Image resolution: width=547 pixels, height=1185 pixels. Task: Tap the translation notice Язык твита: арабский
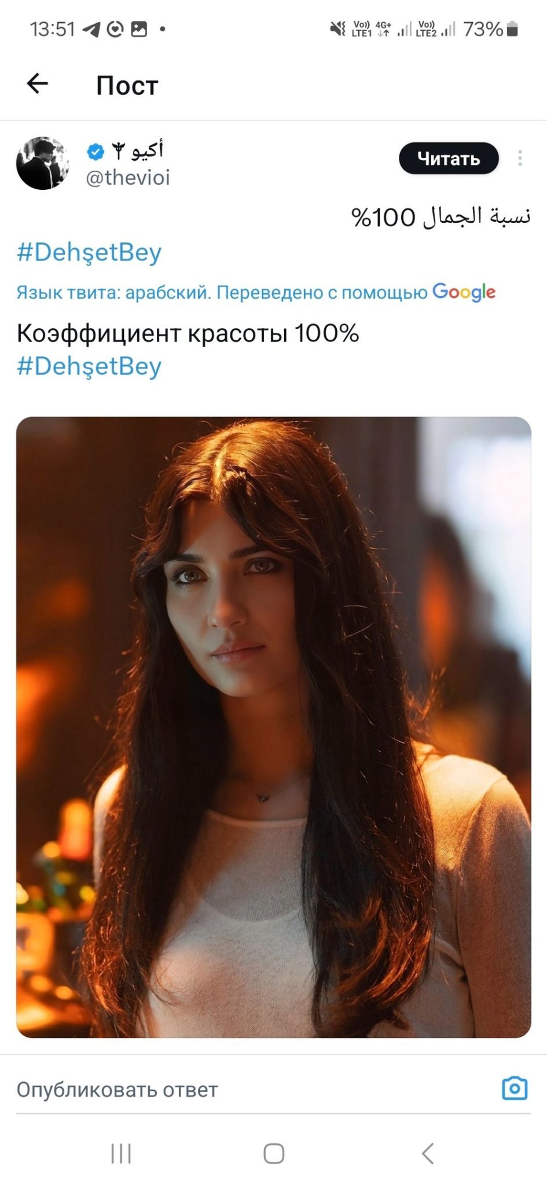pos(113,293)
